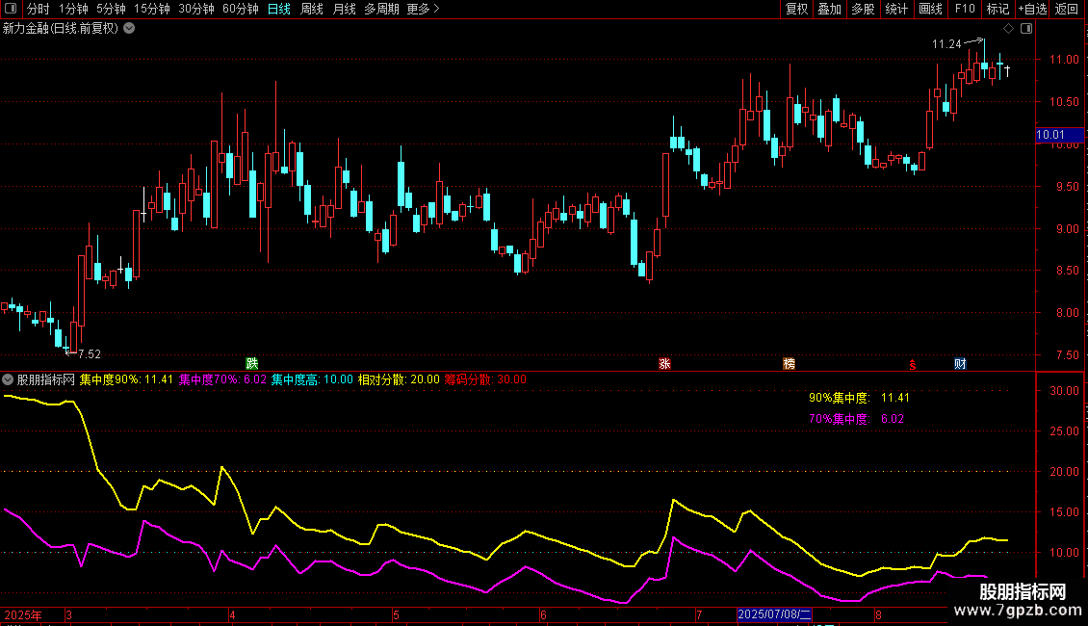Screen dimensions: 1088x626
Task: Switch to 分时 intraday view
Action: (39, 9)
